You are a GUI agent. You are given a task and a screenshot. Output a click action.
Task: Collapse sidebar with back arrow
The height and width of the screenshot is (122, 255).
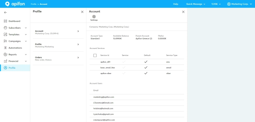(x=5, y=12)
